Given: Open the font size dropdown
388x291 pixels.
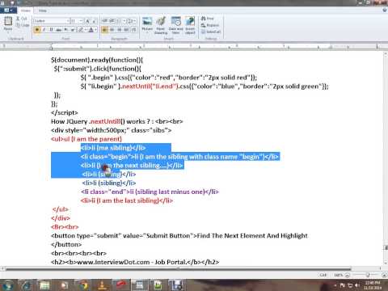Looking at the screenshot, I should coord(81,21).
